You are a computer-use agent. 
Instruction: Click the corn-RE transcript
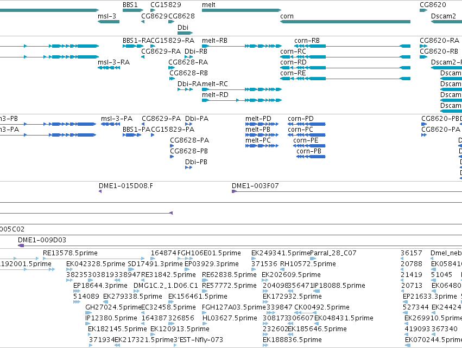[345, 79]
